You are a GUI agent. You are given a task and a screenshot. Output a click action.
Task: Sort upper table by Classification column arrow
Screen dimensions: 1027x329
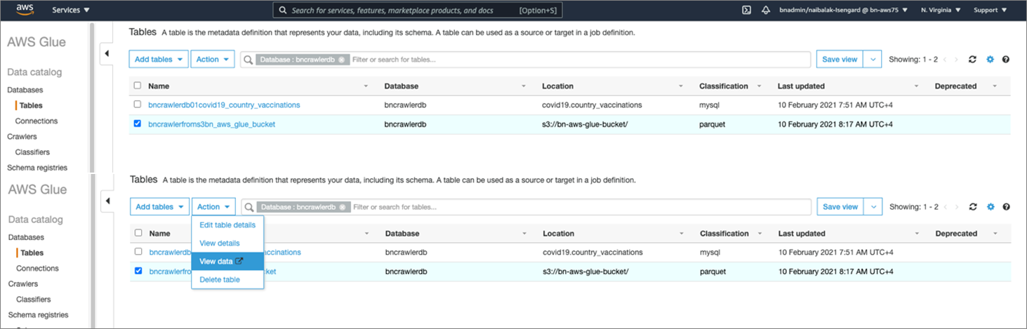pyautogui.click(x=759, y=86)
